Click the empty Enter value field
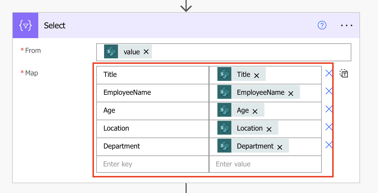378x193 pixels. tap(265, 164)
